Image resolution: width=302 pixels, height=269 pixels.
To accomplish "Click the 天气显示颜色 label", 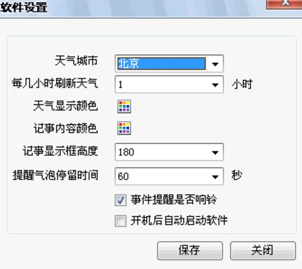I will pos(66,106).
